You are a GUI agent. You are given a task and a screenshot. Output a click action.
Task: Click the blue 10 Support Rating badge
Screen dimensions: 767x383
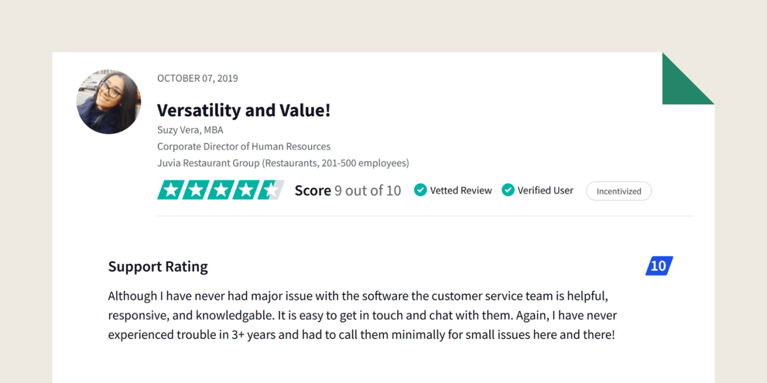tap(659, 266)
